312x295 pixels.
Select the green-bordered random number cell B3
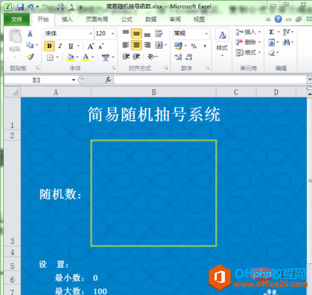tap(154, 193)
